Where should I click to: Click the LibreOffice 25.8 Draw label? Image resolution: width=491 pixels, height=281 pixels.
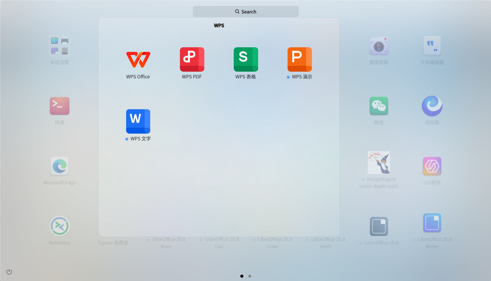(x=273, y=243)
